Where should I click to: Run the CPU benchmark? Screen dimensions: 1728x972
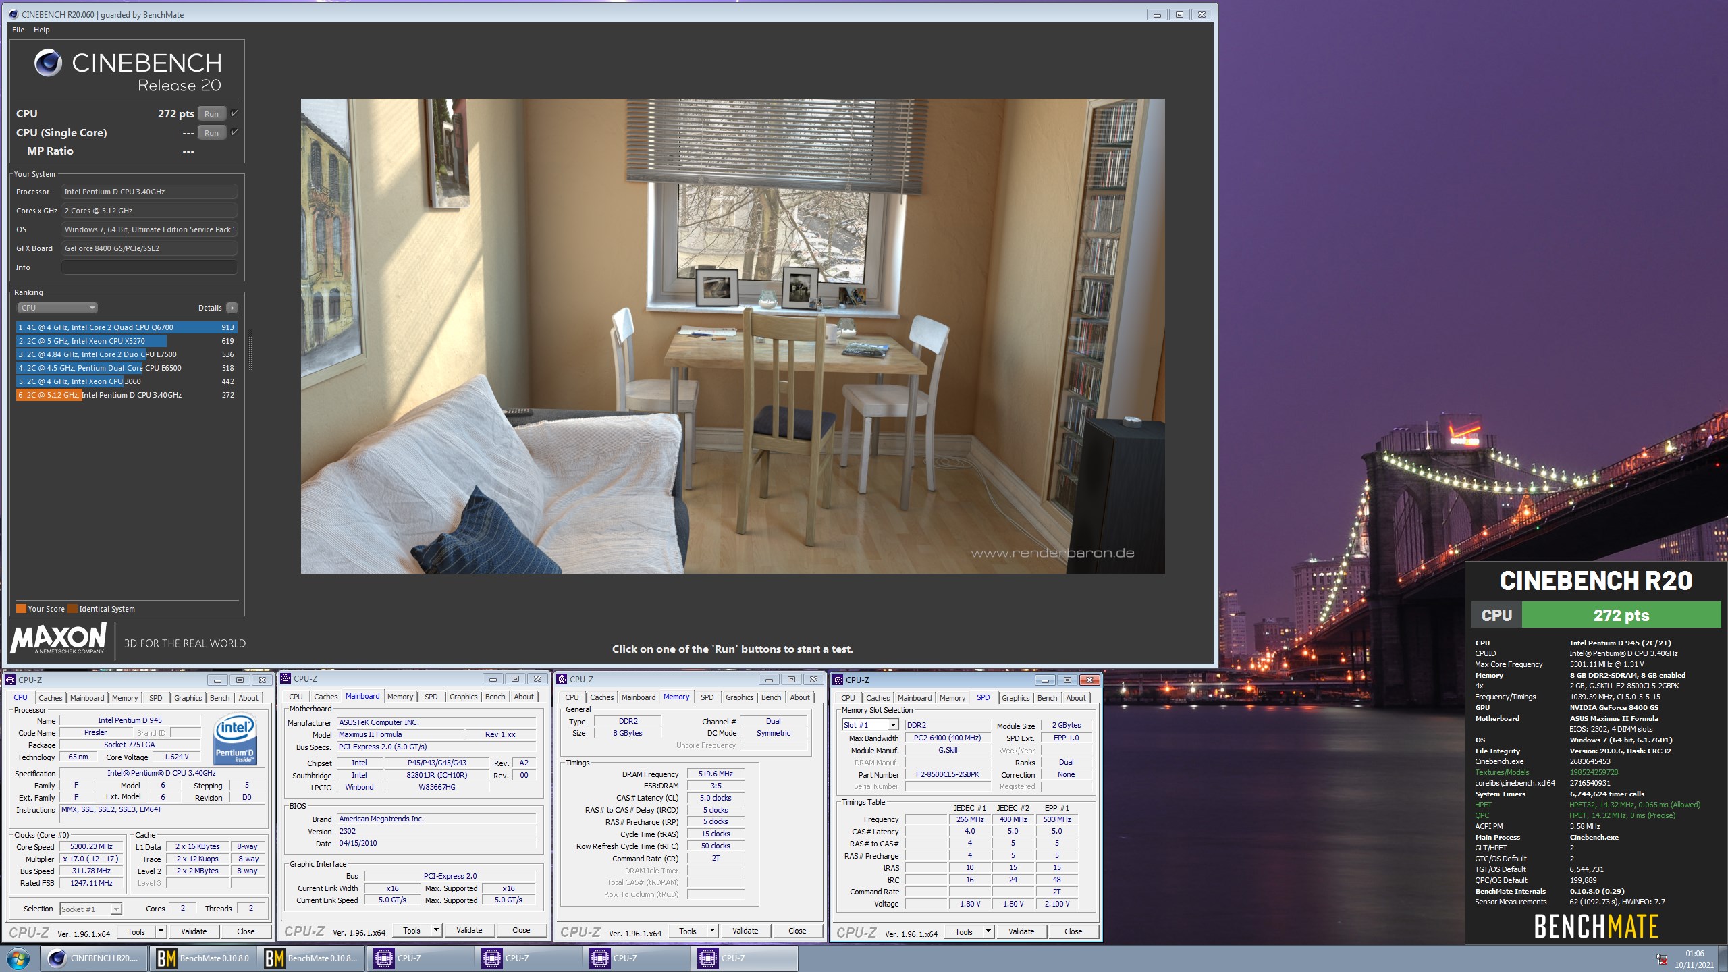pyautogui.click(x=211, y=114)
